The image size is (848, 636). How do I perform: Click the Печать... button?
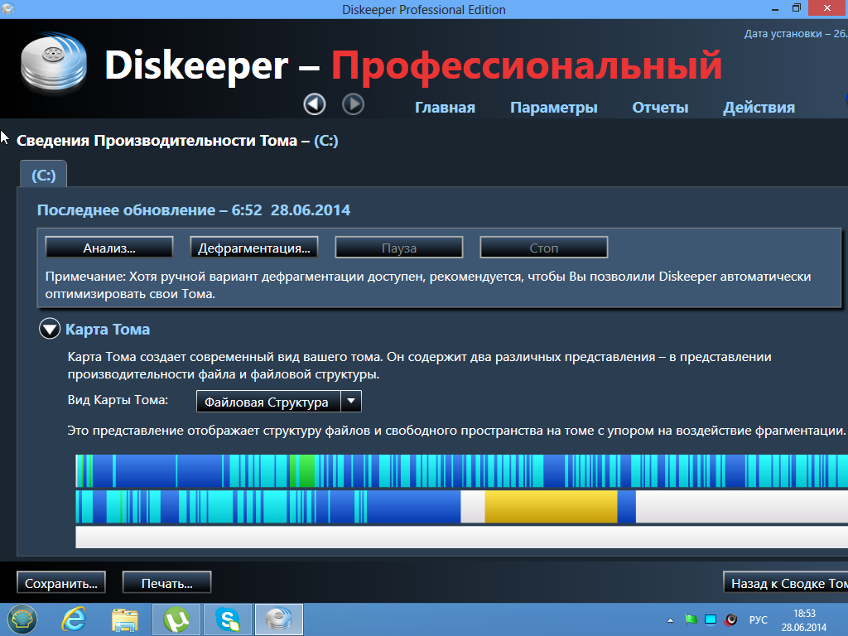166,583
